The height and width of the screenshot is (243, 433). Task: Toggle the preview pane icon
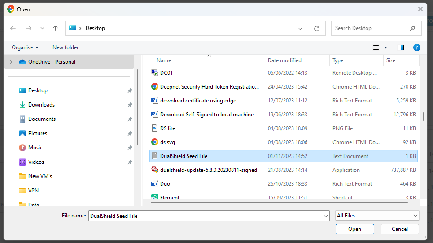pyautogui.click(x=401, y=47)
